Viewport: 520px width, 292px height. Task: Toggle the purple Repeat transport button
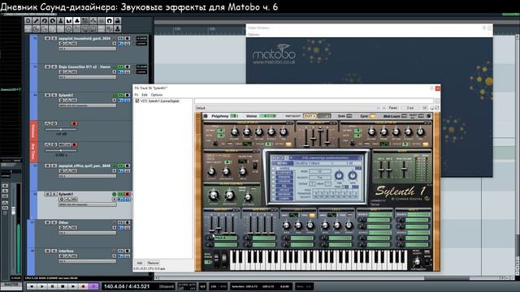[x=93, y=286]
